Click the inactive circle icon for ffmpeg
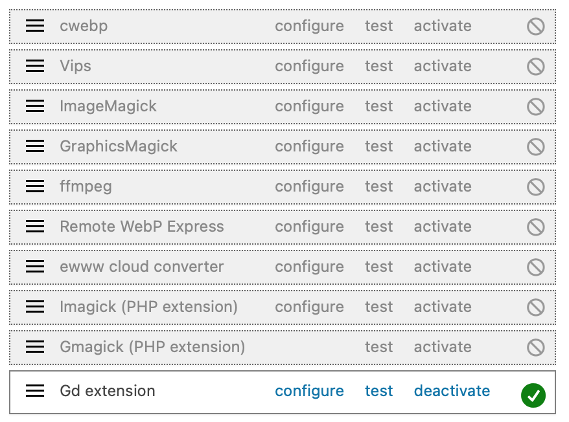This screenshot has width=569, height=422. [x=535, y=187]
